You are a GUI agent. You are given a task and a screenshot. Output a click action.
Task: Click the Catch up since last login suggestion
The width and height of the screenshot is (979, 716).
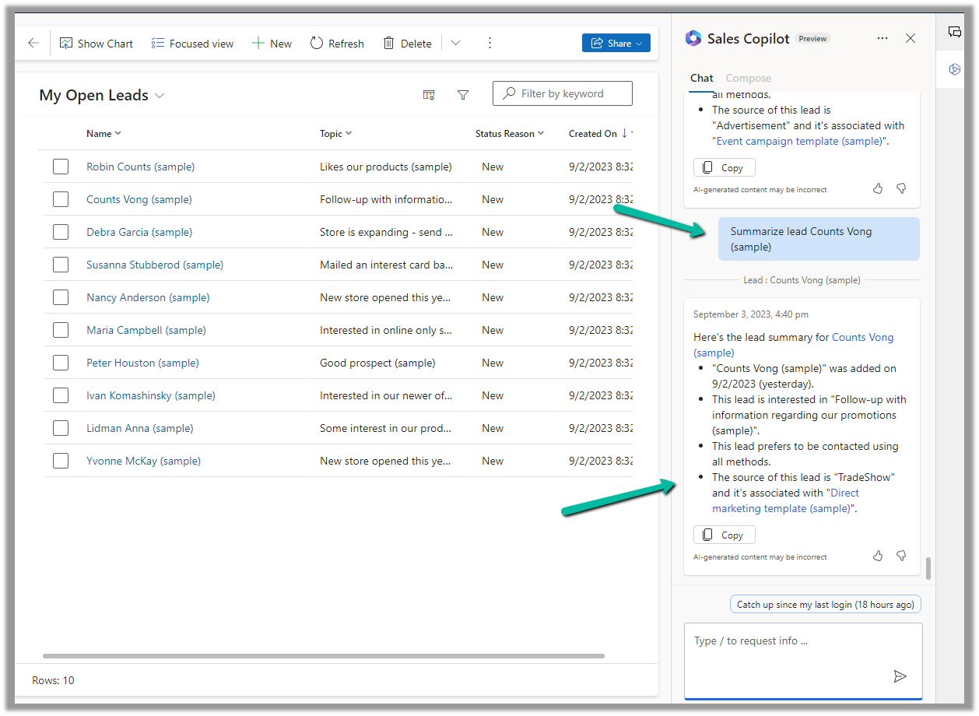(x=826, y=605)
